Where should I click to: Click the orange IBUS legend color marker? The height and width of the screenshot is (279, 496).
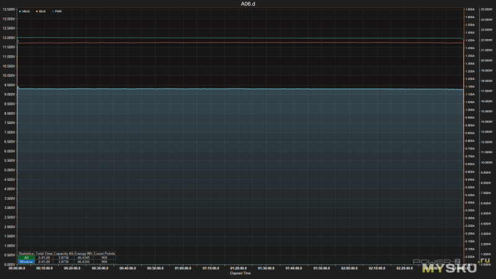click(37, 11)
